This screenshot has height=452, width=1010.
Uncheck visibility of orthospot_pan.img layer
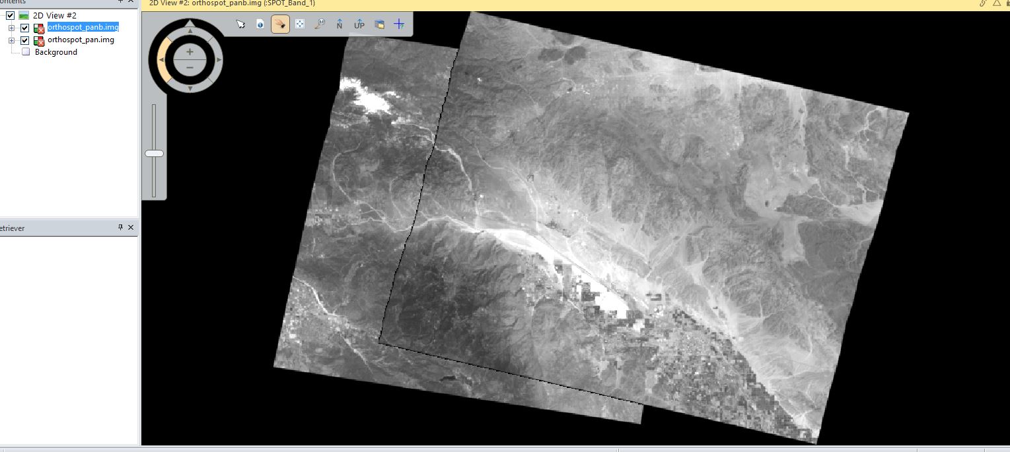(24, 40)
